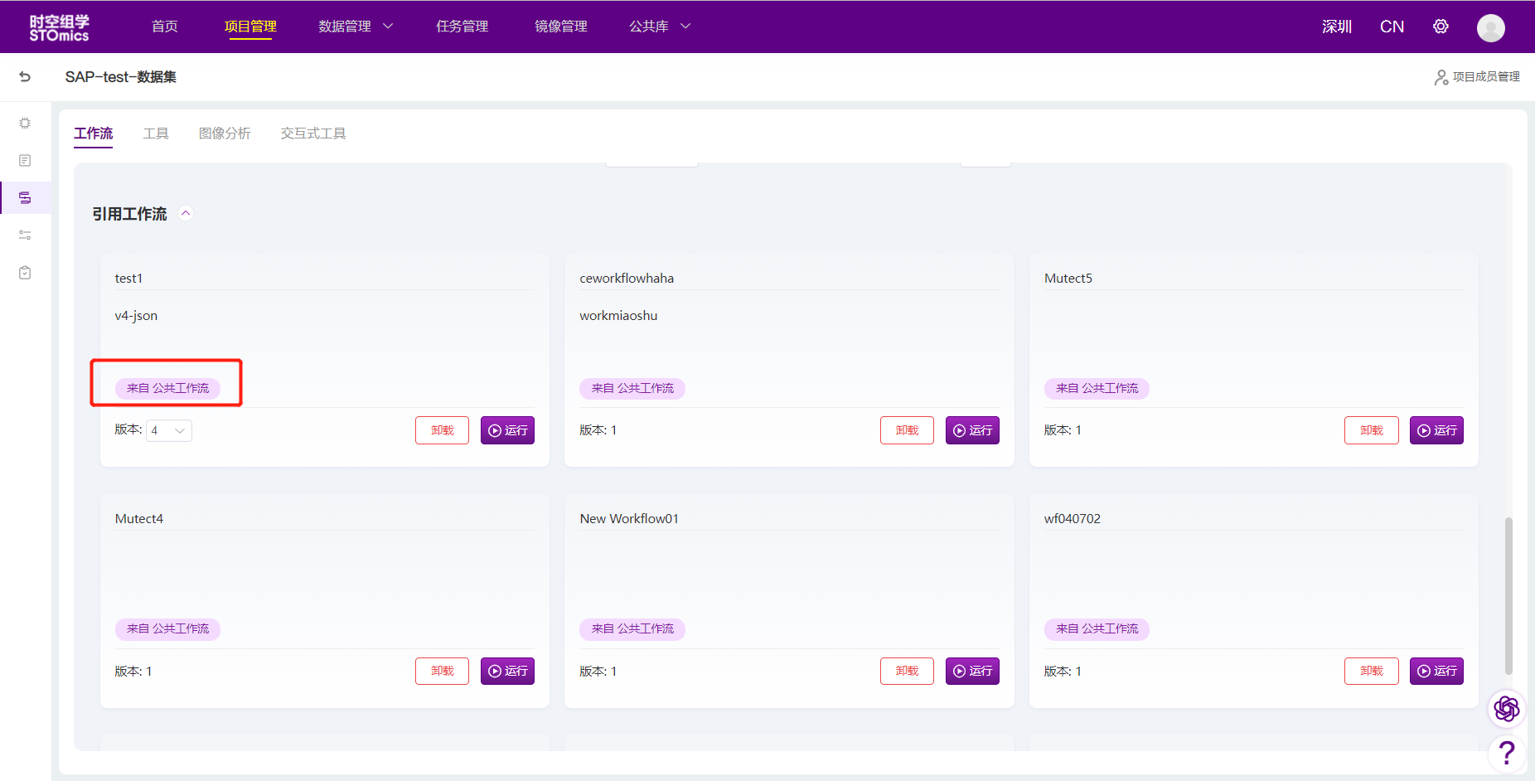Click the user avatar in top right
This screenshot has width=1535, height=781.
[1490, 27]
